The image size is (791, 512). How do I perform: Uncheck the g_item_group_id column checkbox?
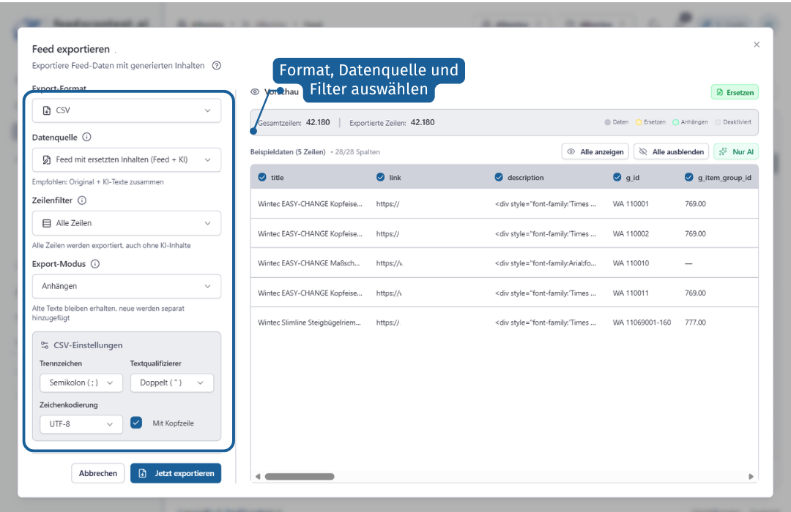point(688,177)
